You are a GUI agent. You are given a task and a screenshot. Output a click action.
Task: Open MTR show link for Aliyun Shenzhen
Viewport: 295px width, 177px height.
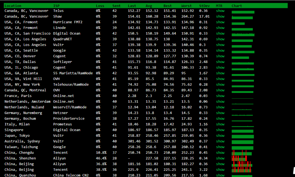pos(220,158)
